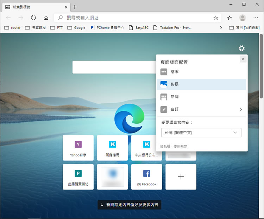Select the 新聞 informational layout option
The height and width of the screenshot is (219, 264).
[201, 97]
